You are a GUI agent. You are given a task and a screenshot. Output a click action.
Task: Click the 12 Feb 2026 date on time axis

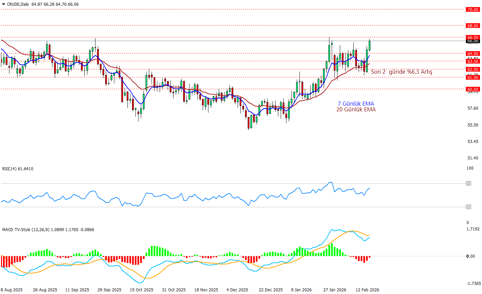point(367,290)
